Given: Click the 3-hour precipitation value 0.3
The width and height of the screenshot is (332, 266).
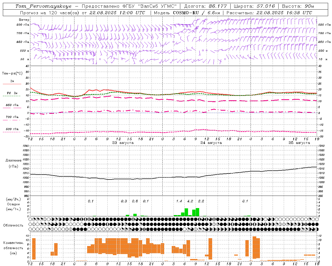Looking at the screenshot, I should 124,201.
